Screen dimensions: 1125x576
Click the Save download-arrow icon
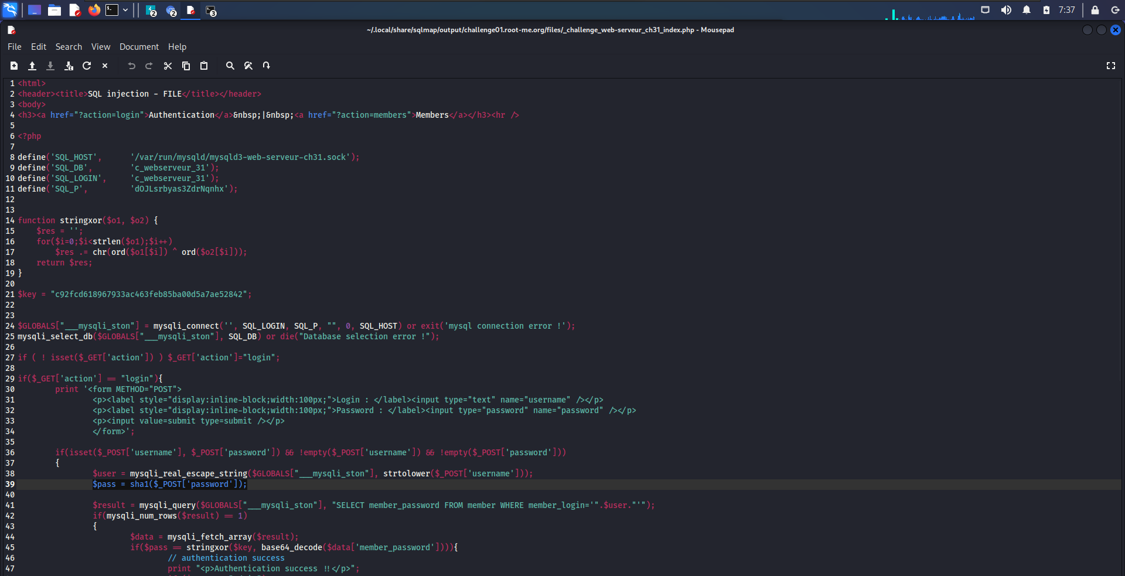50,66
